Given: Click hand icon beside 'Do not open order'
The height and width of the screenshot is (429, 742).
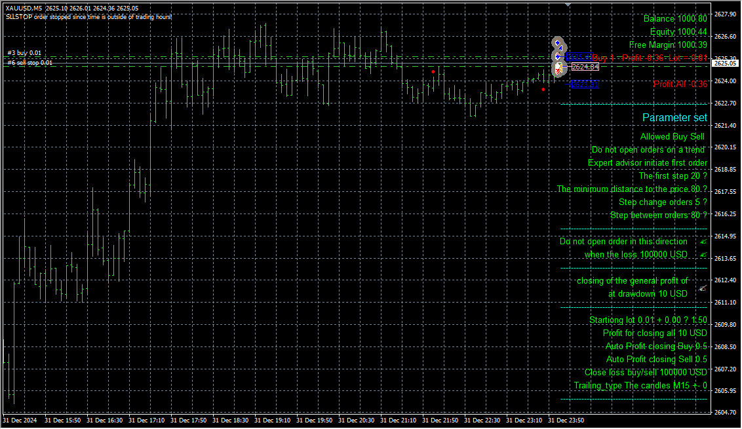Looking at the screenshot, I should 703,242.
